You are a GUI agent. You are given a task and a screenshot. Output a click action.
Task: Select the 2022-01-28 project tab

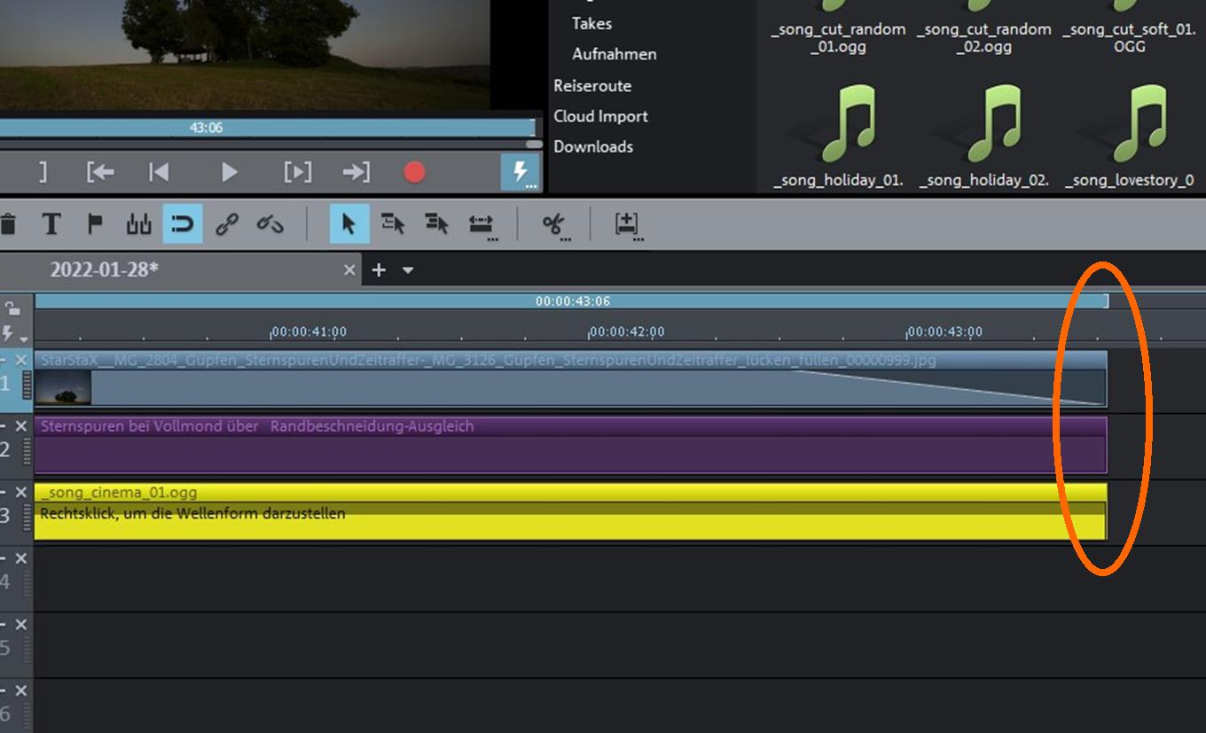[x=105, y=270]
